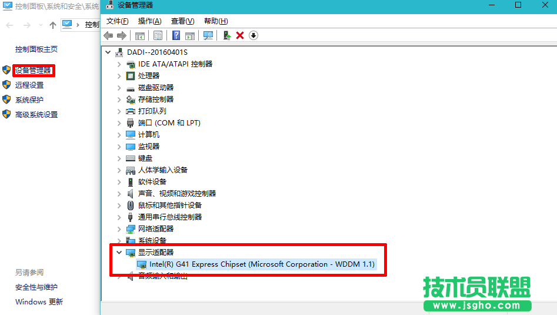The image size is (557, 315).
Task: Click the action pane toolbar icon
Action: pos(190,35)
